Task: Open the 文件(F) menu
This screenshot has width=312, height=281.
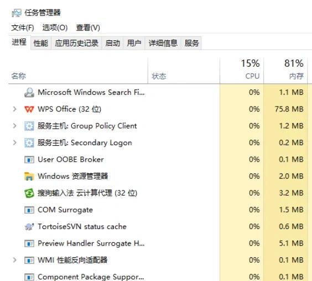Action: (x=23, y=28)
